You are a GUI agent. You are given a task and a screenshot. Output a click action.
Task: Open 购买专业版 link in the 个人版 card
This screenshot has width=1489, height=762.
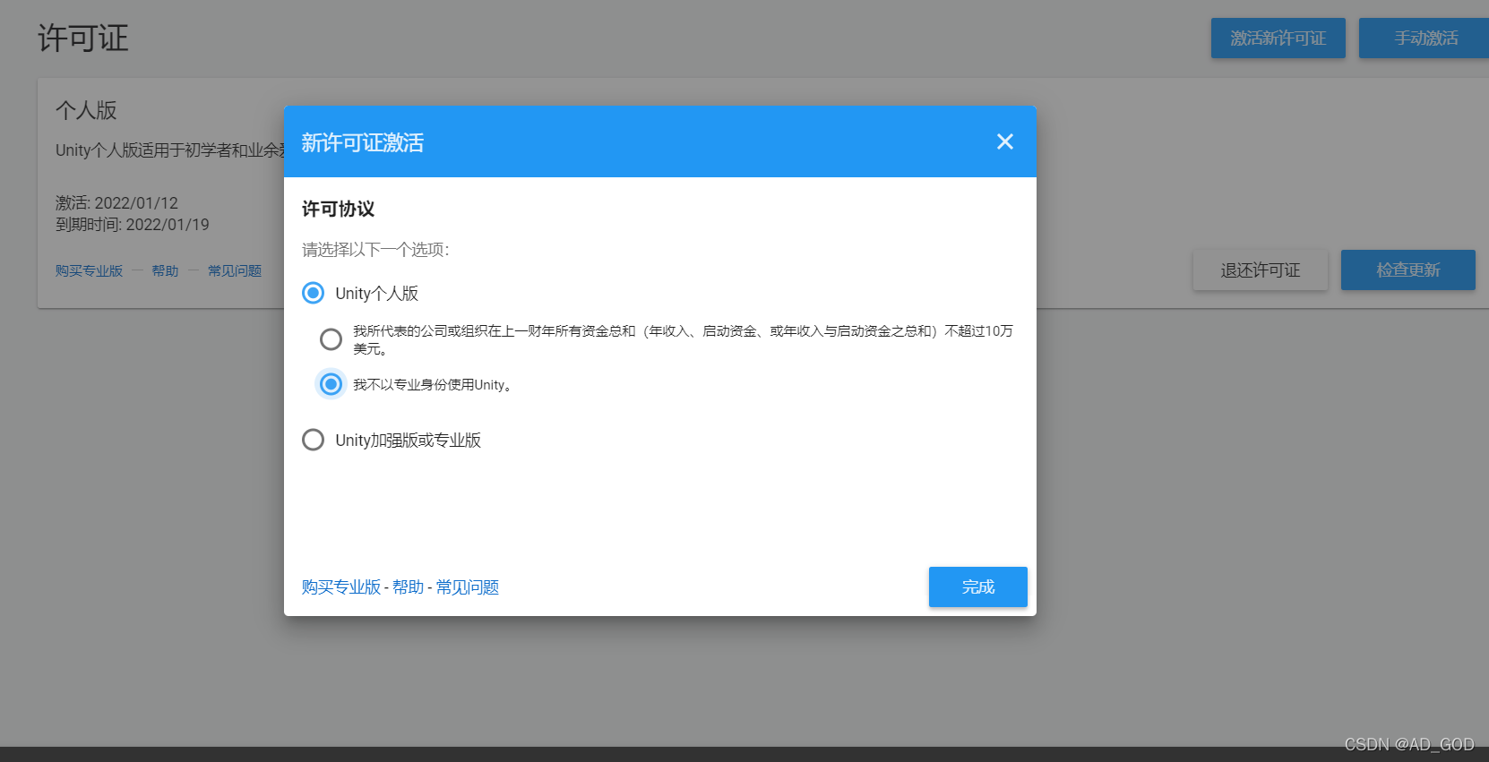[89, 270]
